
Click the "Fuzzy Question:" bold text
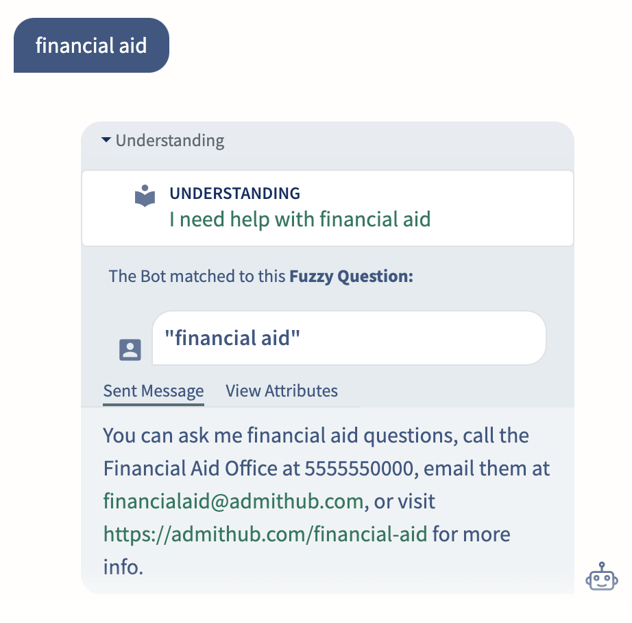point(351,277)
